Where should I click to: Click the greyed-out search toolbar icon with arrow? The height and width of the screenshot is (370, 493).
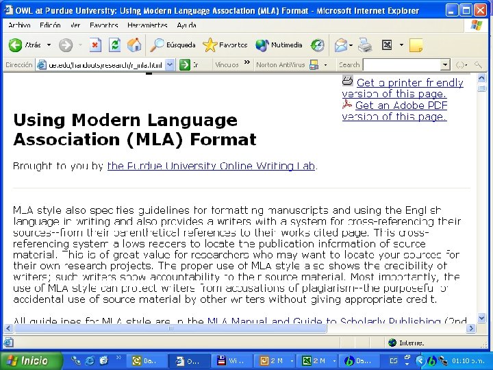tap(462, 65)
